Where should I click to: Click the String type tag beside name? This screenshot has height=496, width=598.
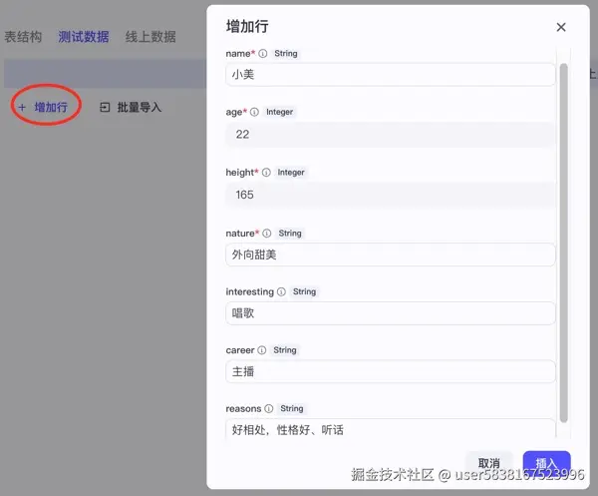coord(286,54)
